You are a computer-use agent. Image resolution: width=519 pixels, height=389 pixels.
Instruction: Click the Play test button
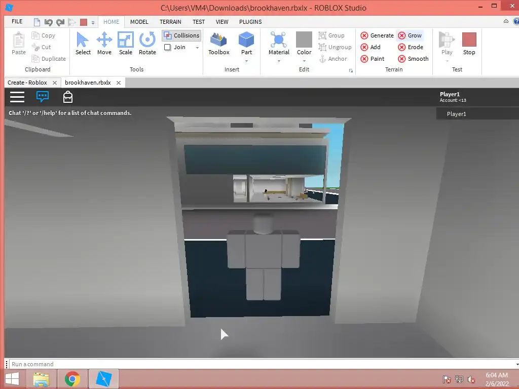pos(447,44)
